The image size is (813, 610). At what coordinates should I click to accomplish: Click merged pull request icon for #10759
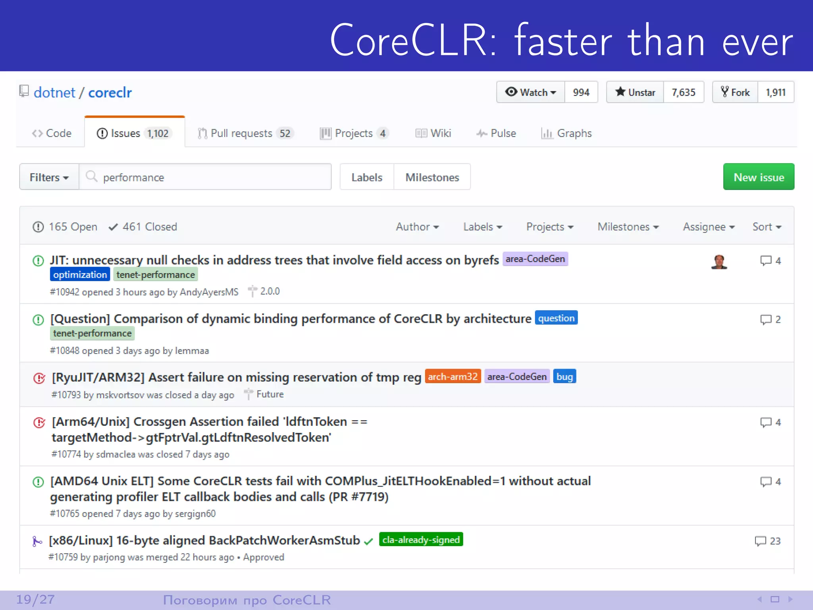(x=37, y=541)
